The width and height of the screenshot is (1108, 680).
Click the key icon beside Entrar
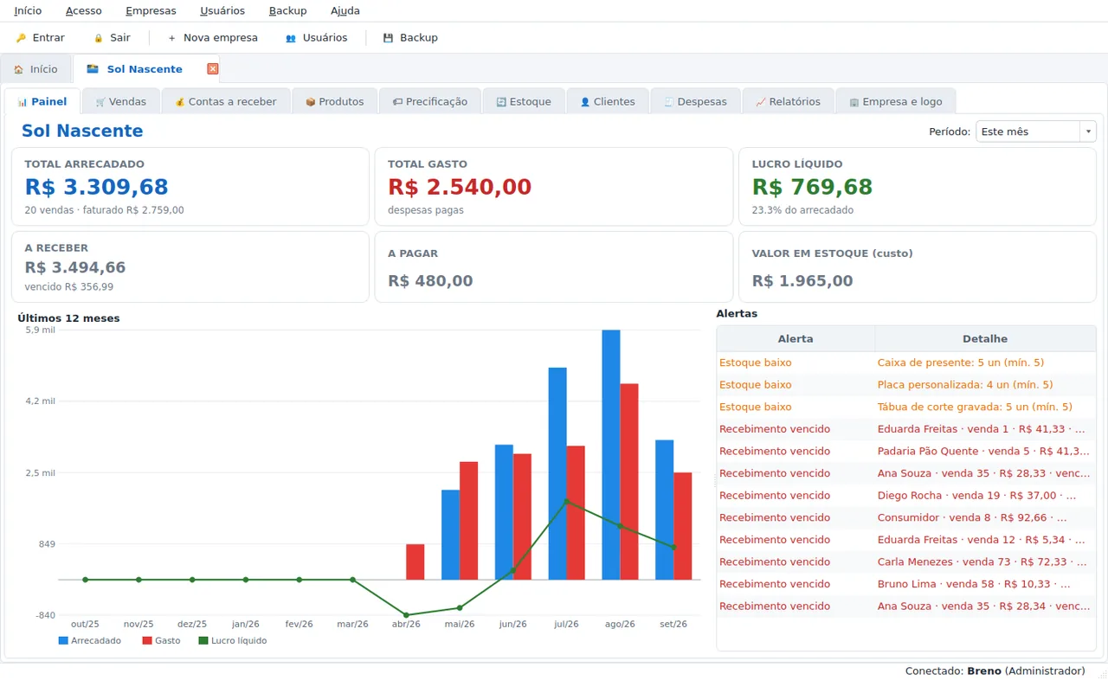pos(21,38)
